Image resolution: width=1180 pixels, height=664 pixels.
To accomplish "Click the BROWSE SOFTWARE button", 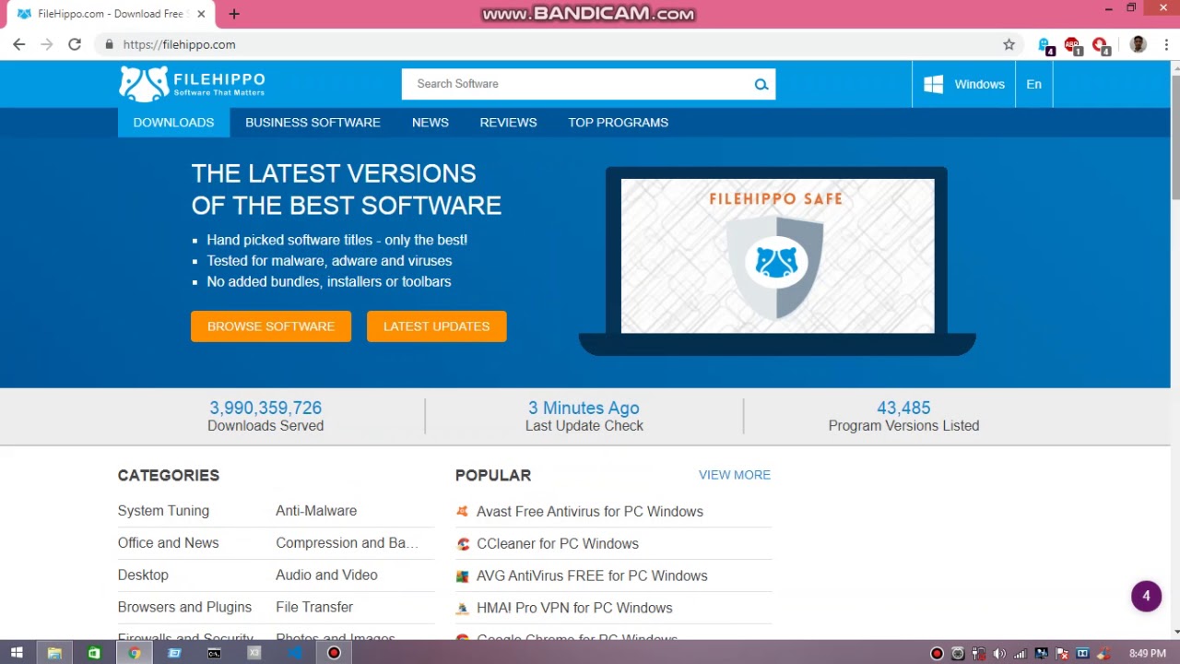I will (271, 326).
